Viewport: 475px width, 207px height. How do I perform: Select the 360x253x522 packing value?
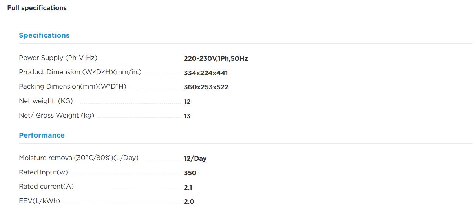tap(206, 87)
